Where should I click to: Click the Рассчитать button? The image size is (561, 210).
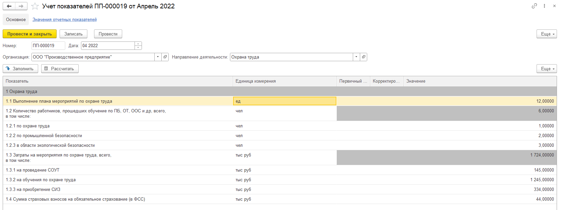tap(60, 69)
